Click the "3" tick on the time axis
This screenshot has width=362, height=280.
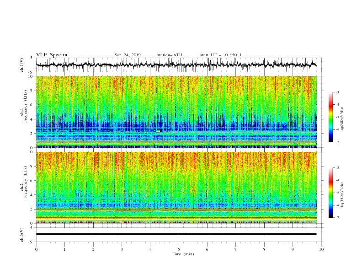point(122,249)
